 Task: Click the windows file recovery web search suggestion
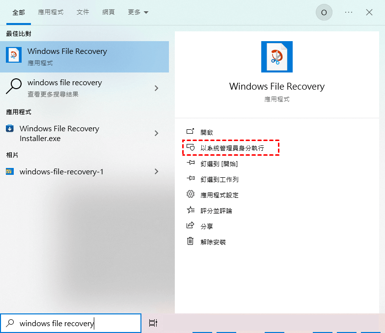tap(84, 88)
